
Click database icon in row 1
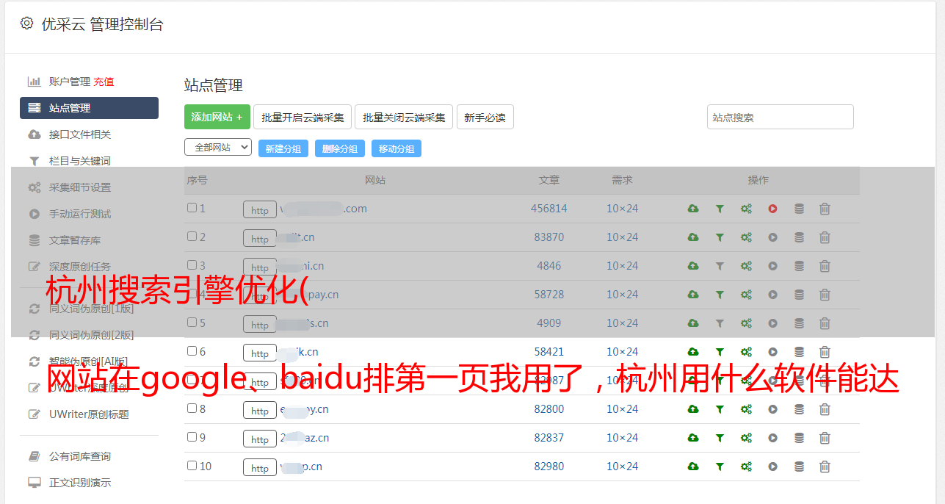pyautogui.click(x=799, y=209)
